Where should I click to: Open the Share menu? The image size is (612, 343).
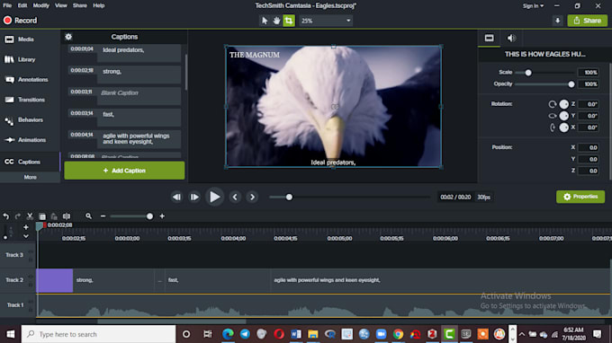pos(79,5)
